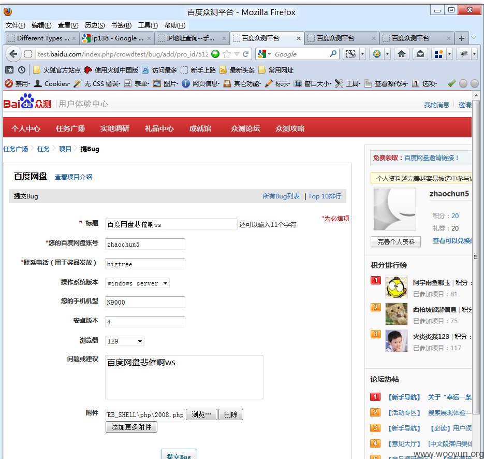Click the page vertical scrollbar
This screenshot has width=484, height=459.
point(476,256)
